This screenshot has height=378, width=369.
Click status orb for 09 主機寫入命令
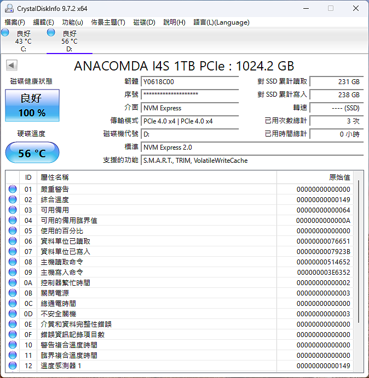[13, 272]
